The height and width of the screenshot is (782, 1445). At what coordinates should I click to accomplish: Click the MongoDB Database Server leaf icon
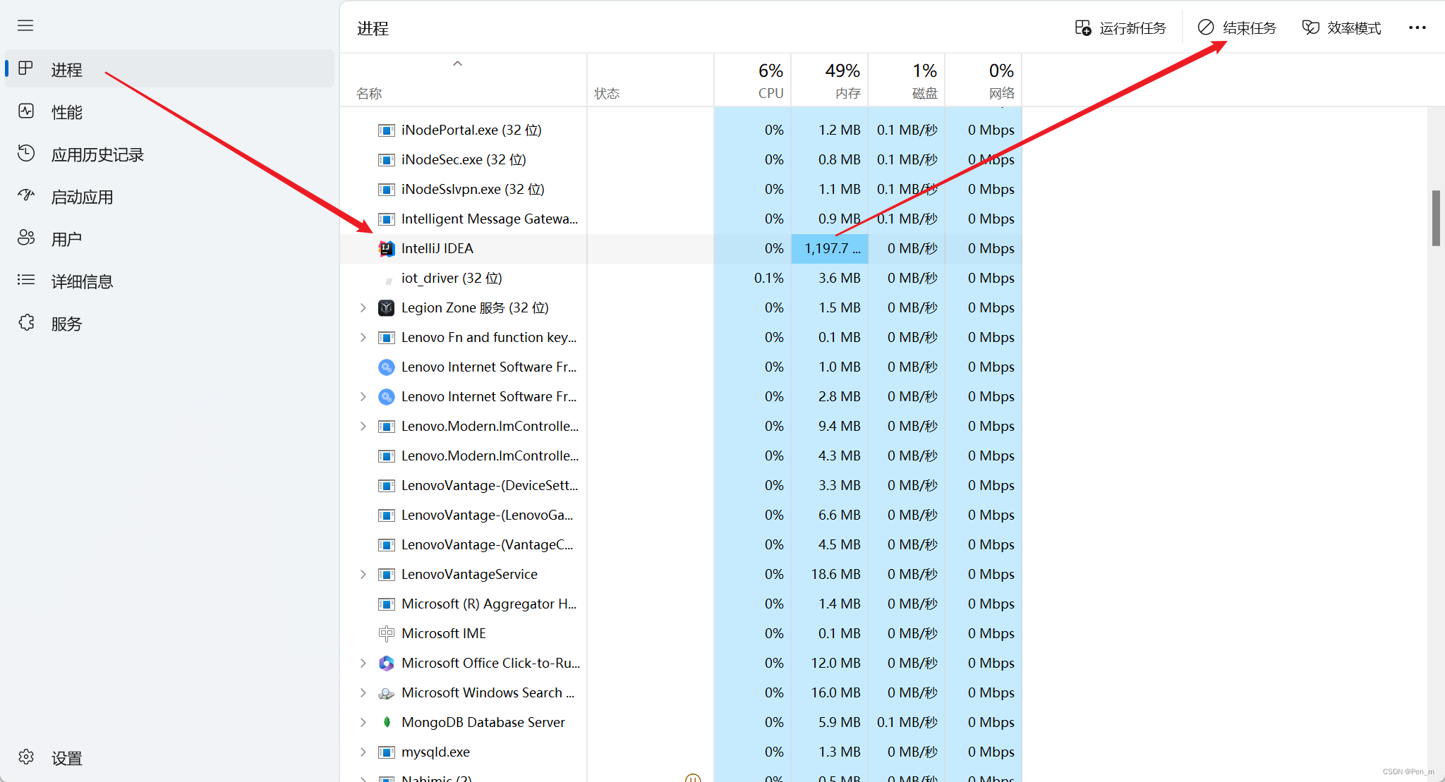(x=386, y=723)
